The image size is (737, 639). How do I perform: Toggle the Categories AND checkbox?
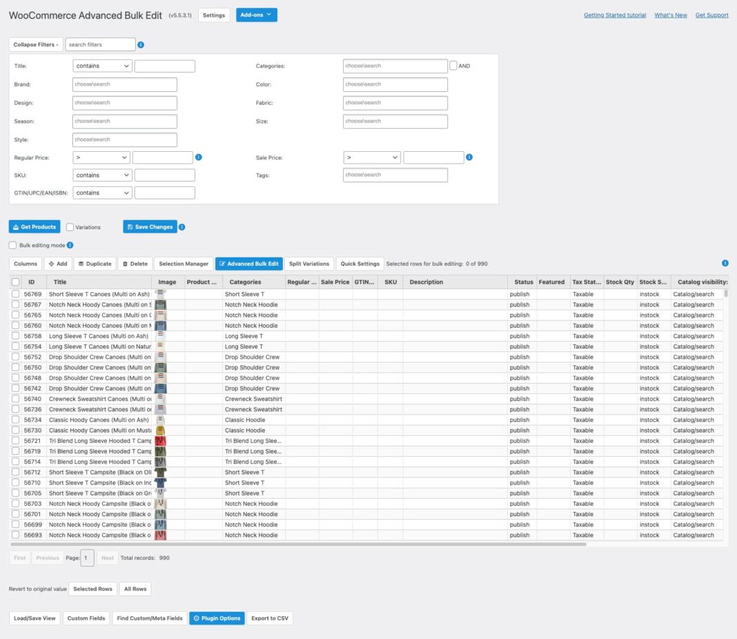[x=453, y=66]
